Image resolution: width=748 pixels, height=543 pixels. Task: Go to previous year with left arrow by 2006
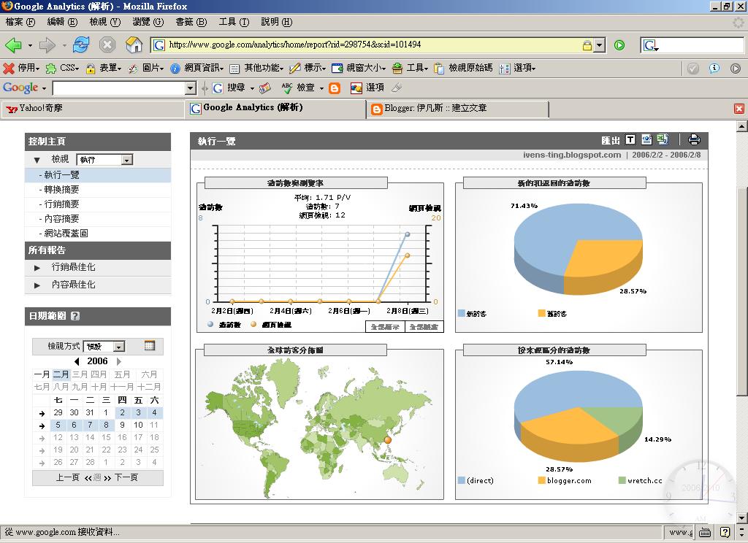pyautogui.click(x=77, y=361)
